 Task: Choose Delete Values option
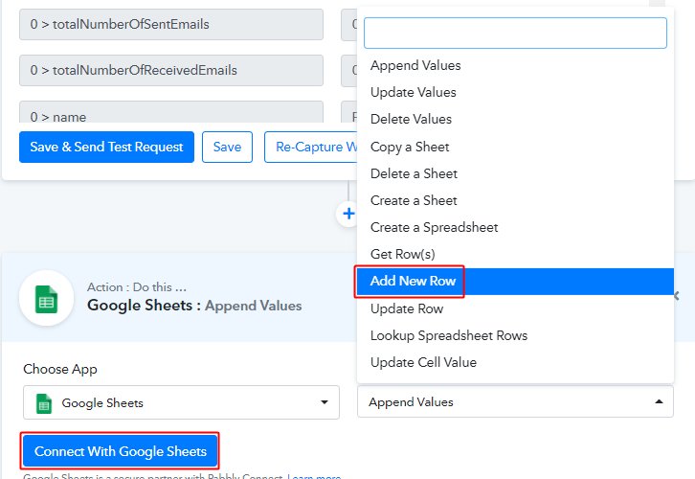click(515, 120)
